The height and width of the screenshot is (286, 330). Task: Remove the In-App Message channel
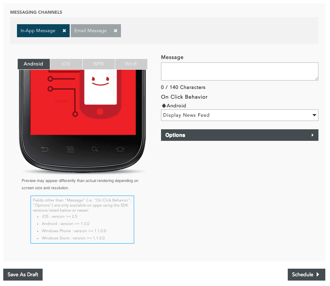[x=64, y=31]
